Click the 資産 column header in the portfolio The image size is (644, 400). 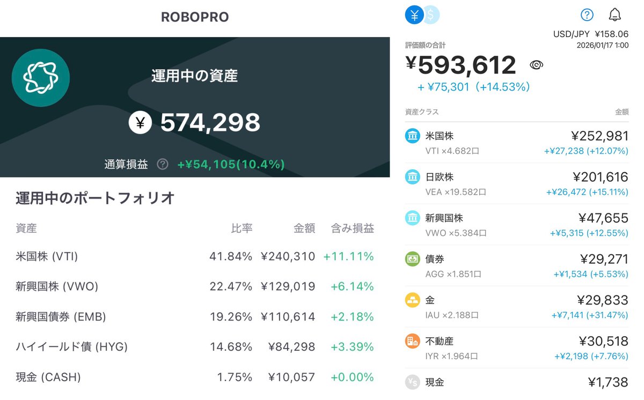26,228
